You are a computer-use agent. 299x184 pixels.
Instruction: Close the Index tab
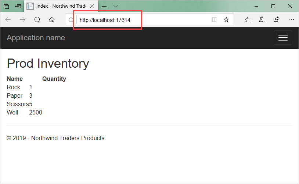point(92,6)
